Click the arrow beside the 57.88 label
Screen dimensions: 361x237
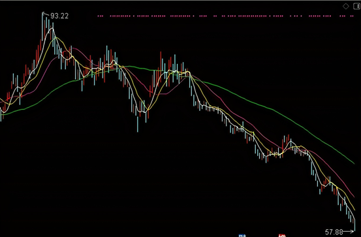(x=349, y=232)
